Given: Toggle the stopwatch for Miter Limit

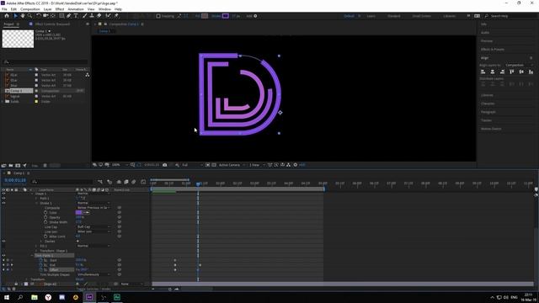Looking at the screenshot, I should [45, 237].
